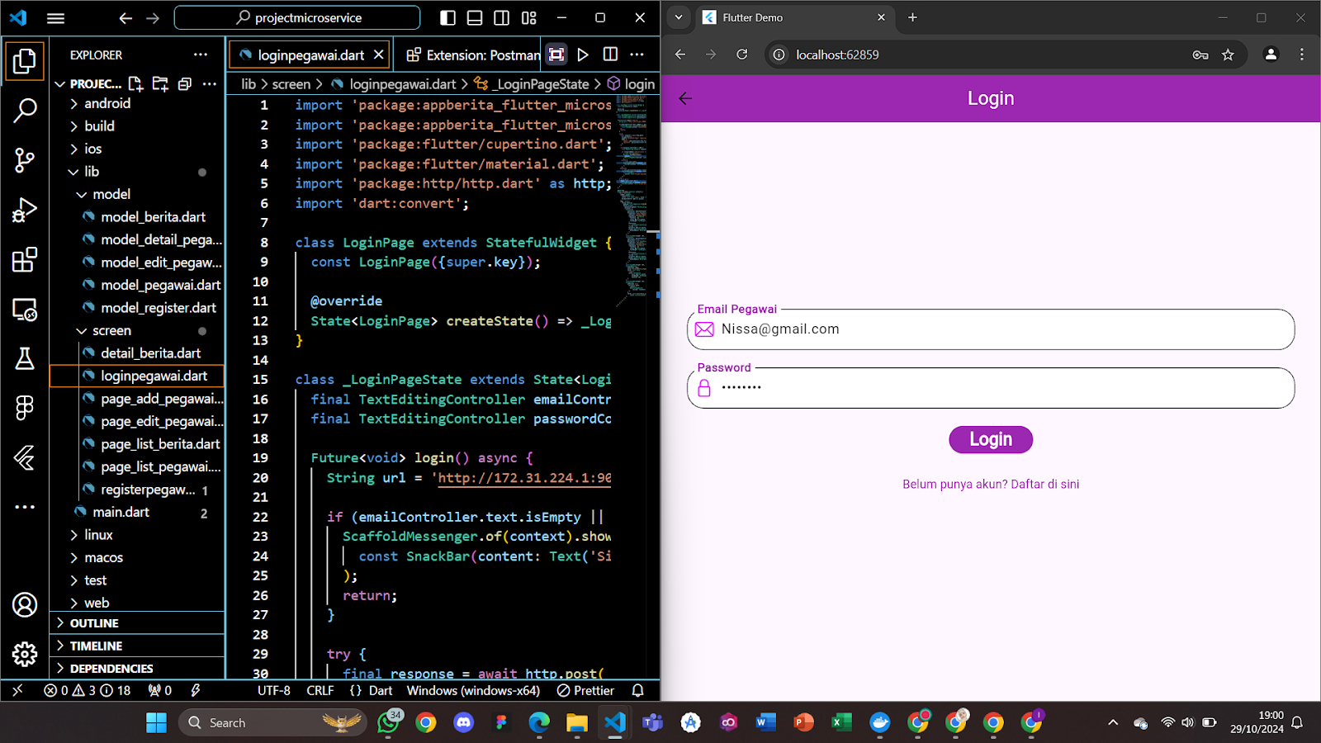Viewport: 1321px width, 743px height.
Task: Click the Email Pegawai input field
Action: (x=991, y=329)
